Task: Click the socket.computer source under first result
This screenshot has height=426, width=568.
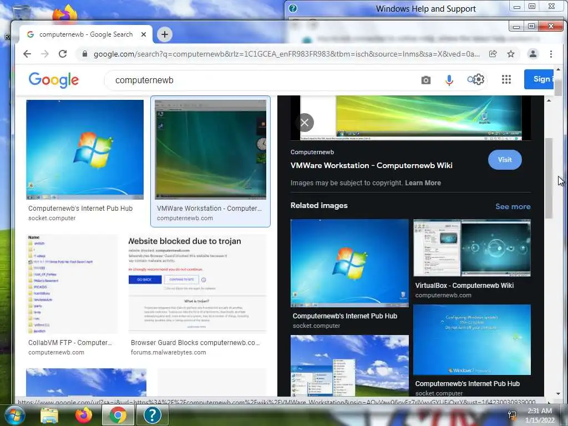Action: pos(52,218)
